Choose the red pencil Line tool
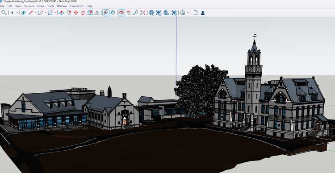This screenshot has width=335, height=173. pyautogui.click(x=31, y=13)
